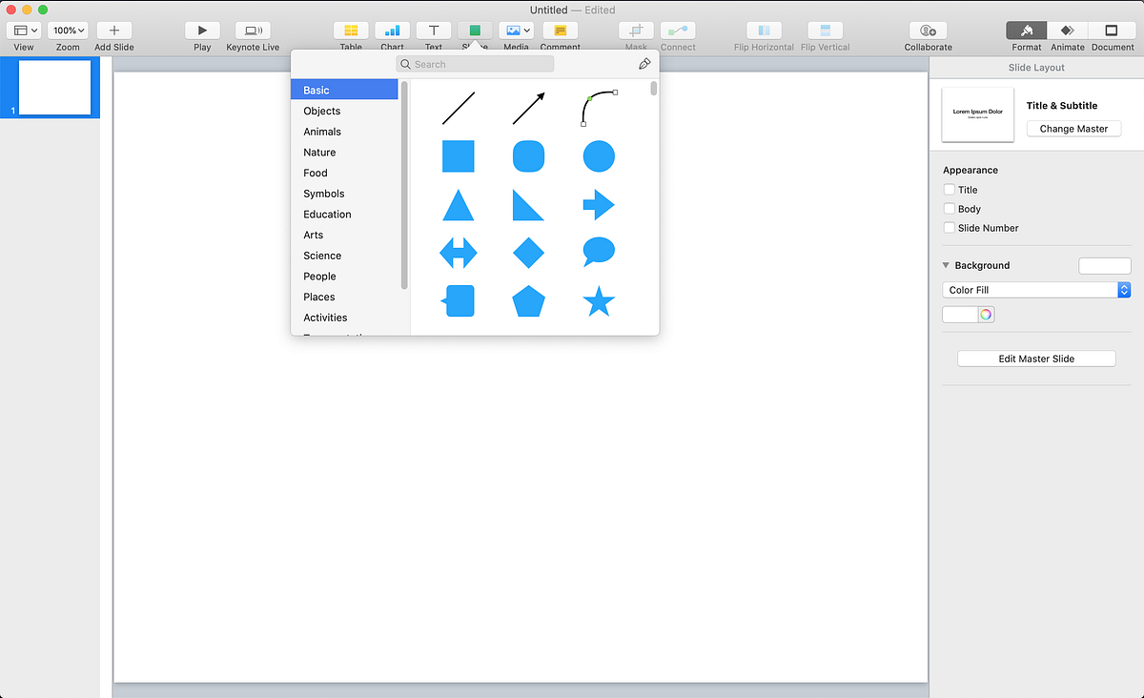Click the Connect tool icon
1144x698 pixels.
point(678,31)
